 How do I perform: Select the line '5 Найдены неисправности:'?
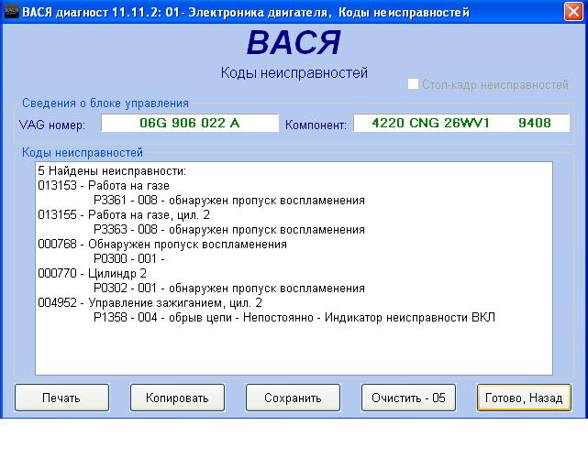tap(112, 171)
